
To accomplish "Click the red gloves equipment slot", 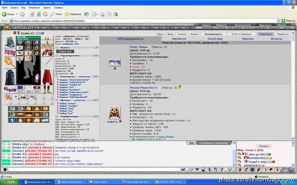I will (47, 52).
